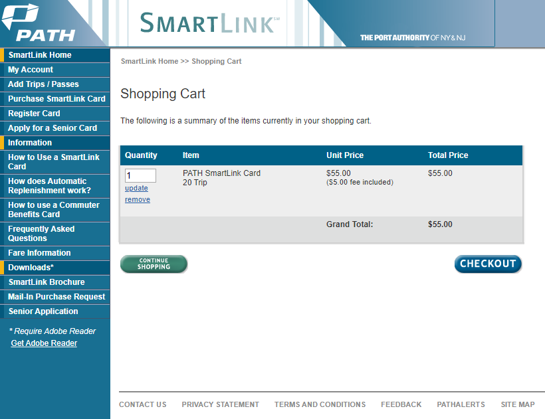Click the Shopping Cart breadcrumb
The width and height of the screenshot is (545, 419).
[x=217, y=61]
